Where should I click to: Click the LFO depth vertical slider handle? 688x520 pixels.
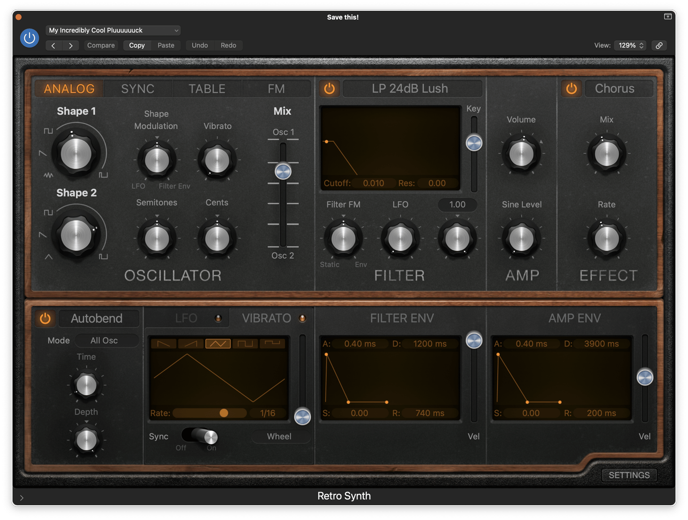tap(302, 416)
